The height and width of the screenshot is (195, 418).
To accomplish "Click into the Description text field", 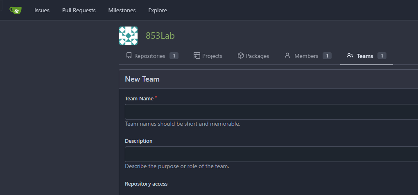I will tap(270, 154).
